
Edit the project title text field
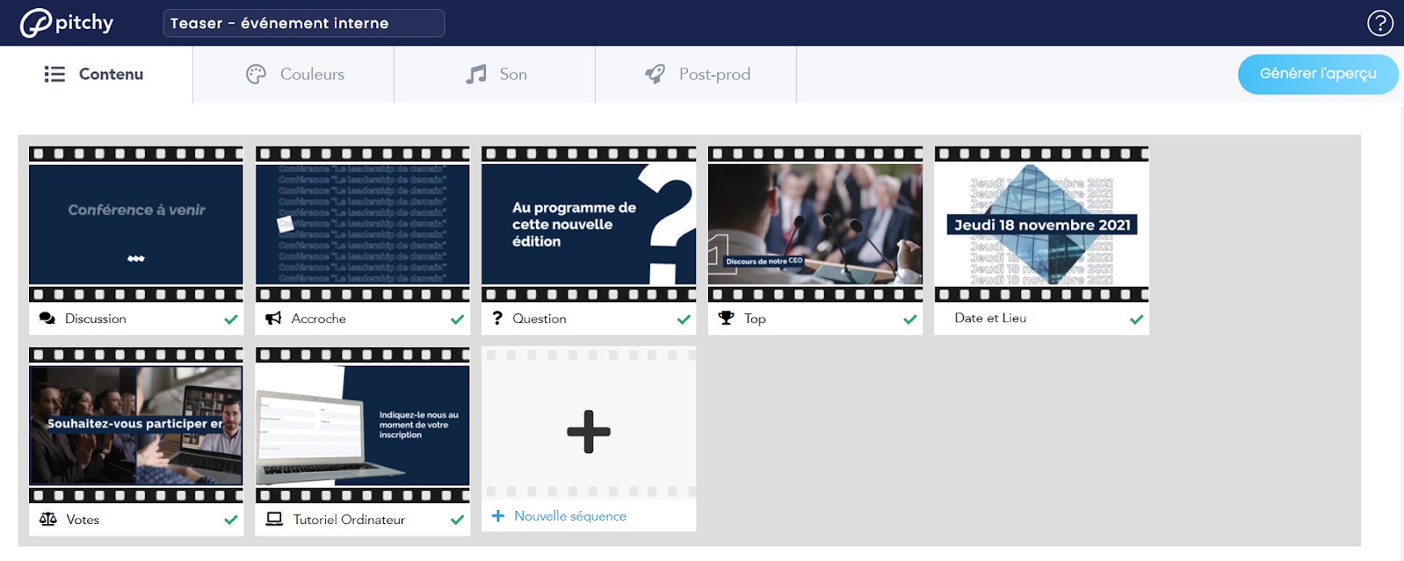point(303,24)
